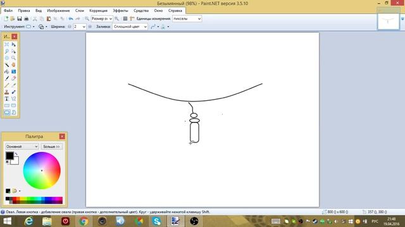Open the 'Вид' menu
The width and height of the screenshot is (405, 227).
tap(39, 11)
